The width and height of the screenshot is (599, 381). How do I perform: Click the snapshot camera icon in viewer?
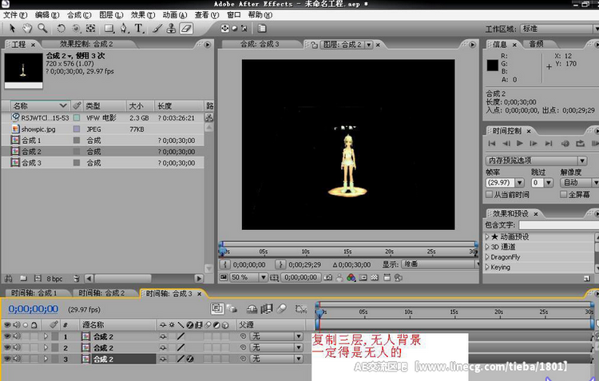[x=327, y=278]
